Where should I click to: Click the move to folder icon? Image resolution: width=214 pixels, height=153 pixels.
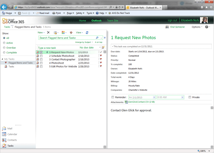pos(55,32)
